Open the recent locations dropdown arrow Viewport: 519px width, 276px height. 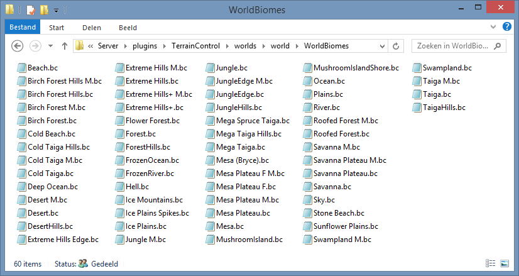(x=51, y=46)
